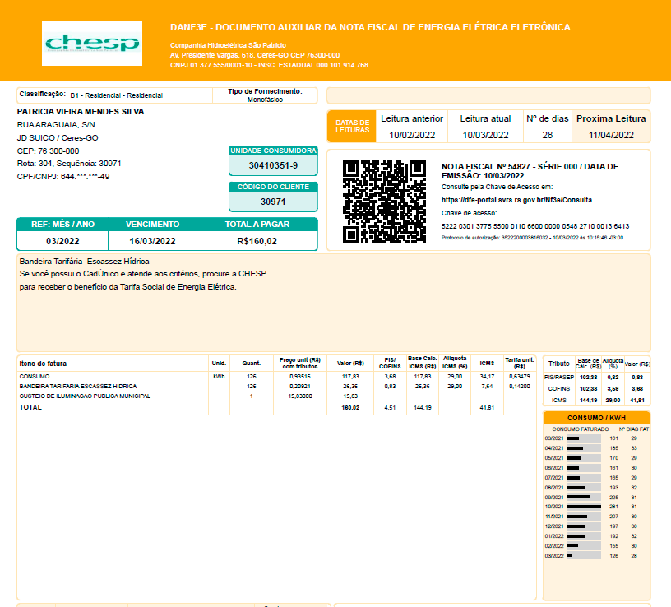Viewport: 671px width, 607px height.
Task: Click the Consumo / kWh chart header
Action: [x=596, y=418]
